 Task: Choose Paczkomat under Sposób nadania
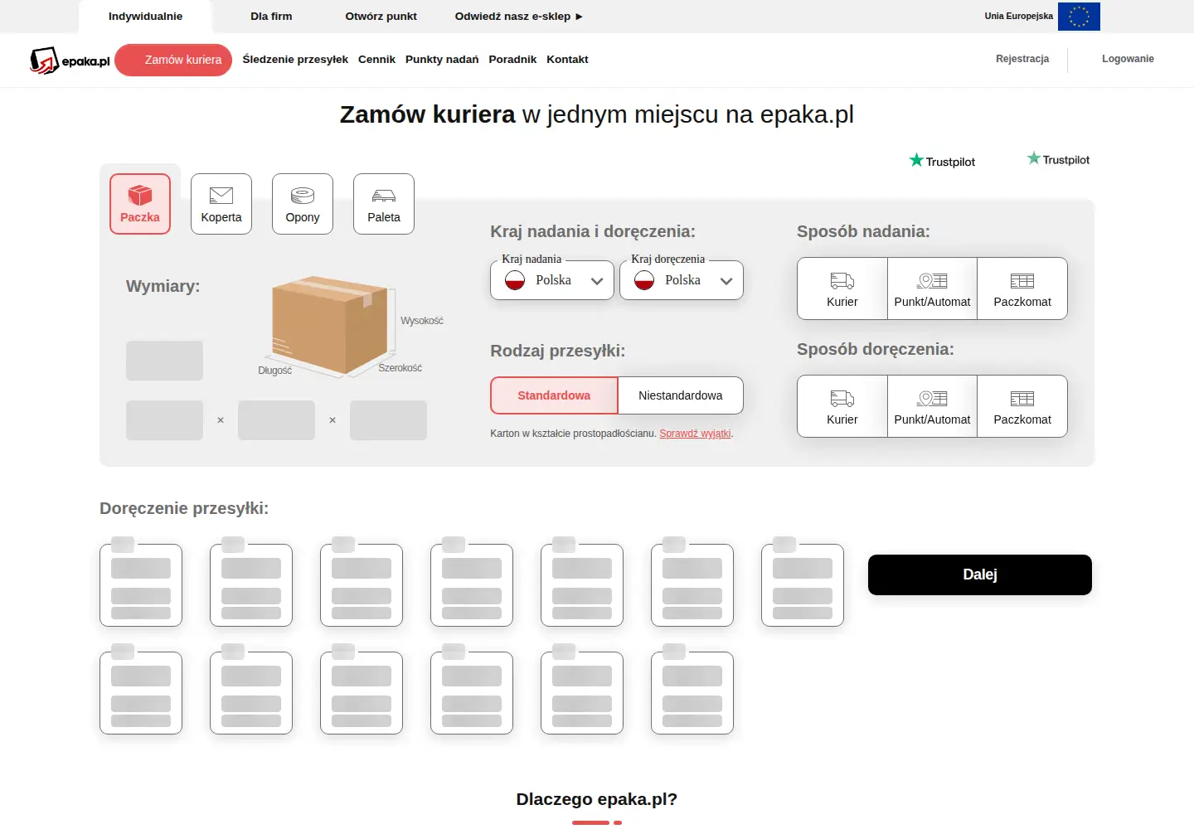(1022, 288)
